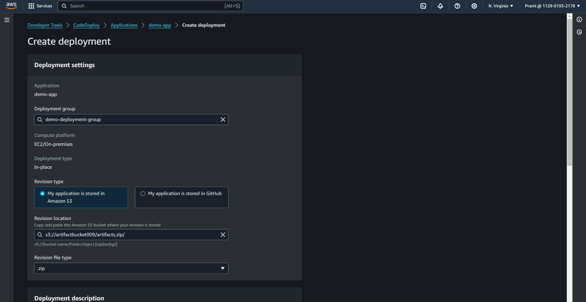Go to Developer Tools breadcrumb

pyautogui.click(x=45, y=25)
